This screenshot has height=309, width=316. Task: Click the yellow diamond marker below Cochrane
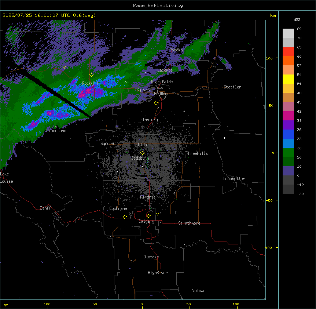click(x=125, y=217)
